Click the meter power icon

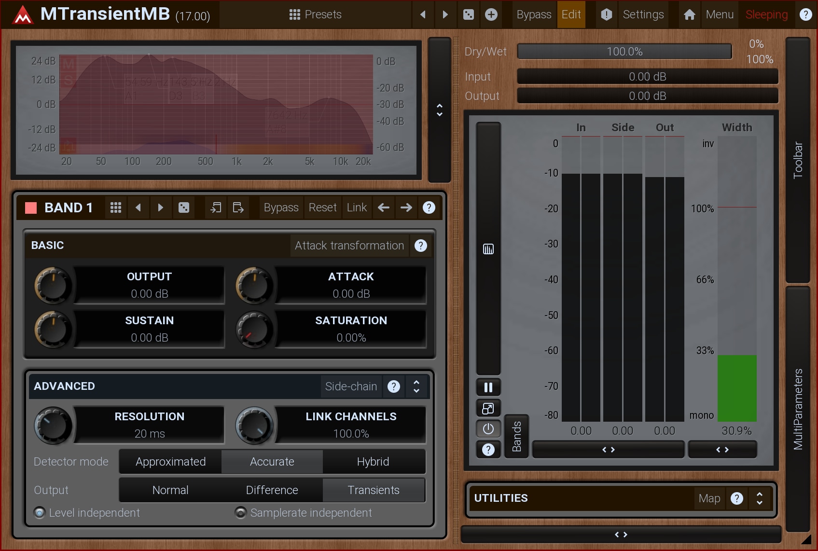click(488, 428)
